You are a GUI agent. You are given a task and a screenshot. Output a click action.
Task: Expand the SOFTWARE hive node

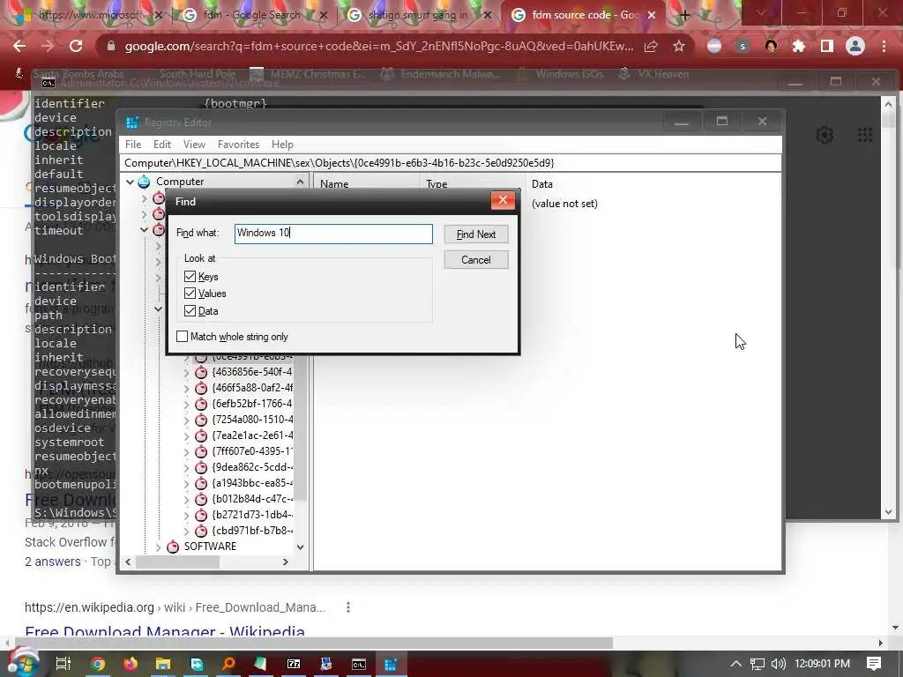point(158,547)
